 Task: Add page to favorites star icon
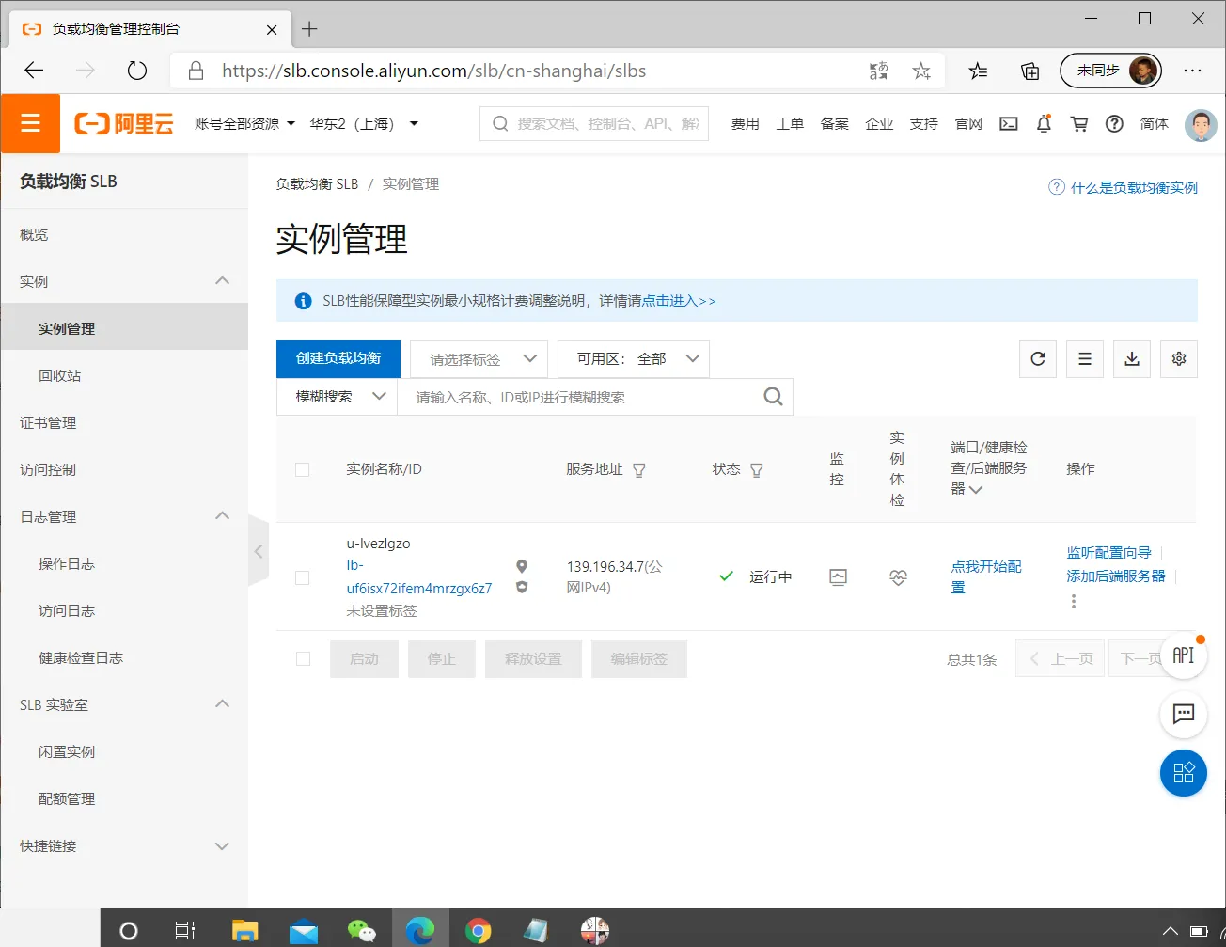[921, 71]
